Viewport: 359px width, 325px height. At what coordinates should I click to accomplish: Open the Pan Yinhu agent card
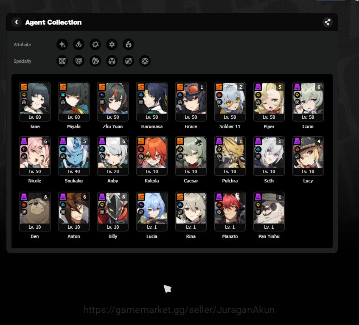tap(269, 212)
